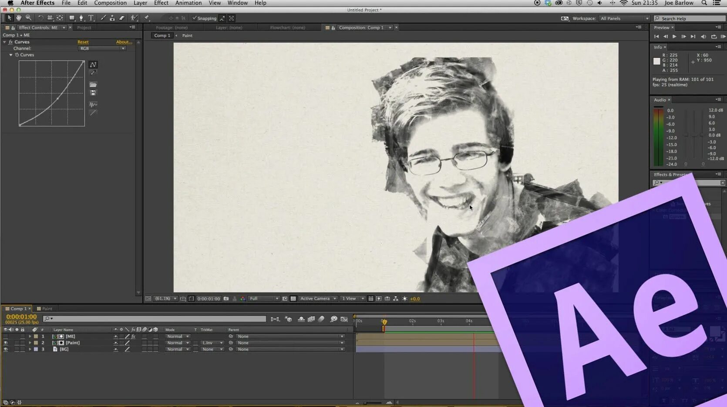Open a saved curve file
This screenshot has width=727, height=407.
(93, 84)
